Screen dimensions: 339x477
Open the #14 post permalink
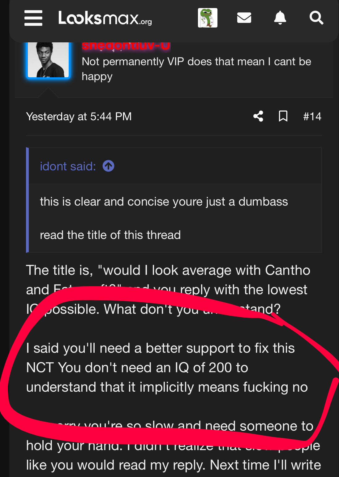point(312,117)
